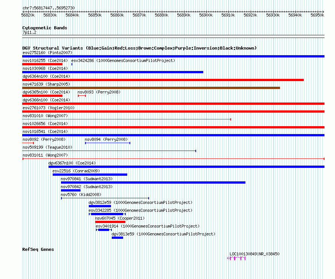Select the short blue nsv970842 bar
The width and height of the screenshot is (335, 279).
71,190
